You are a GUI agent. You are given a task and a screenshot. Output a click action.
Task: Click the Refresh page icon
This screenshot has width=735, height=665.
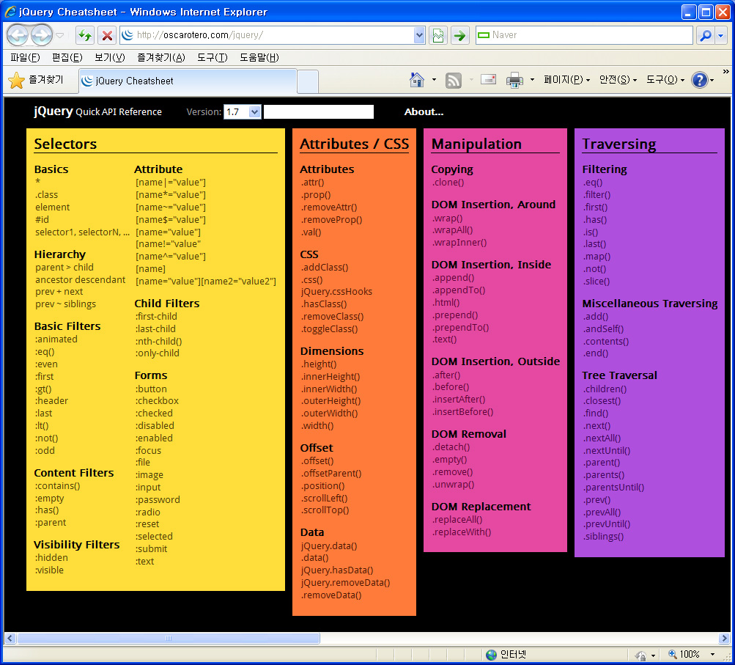pos(85,35)
